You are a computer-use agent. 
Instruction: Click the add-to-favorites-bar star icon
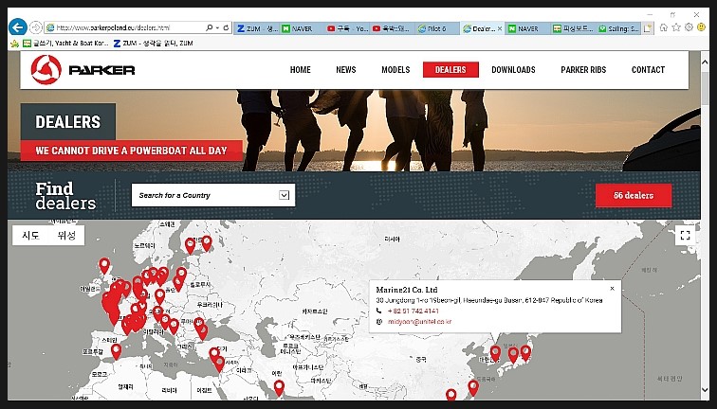pos(14,44)
